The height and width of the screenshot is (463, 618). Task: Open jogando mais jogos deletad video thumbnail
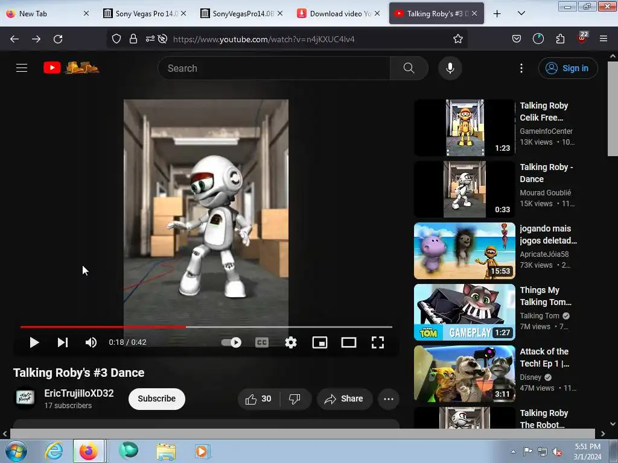(x=465, y=251)
